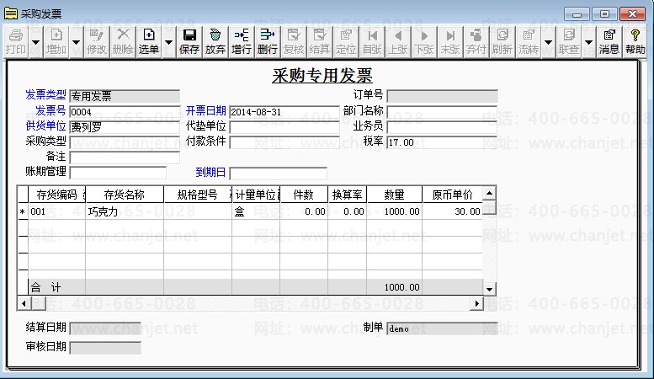
Task: Click the horizontal scrollbar right arrow
Action: coord(476,303)
